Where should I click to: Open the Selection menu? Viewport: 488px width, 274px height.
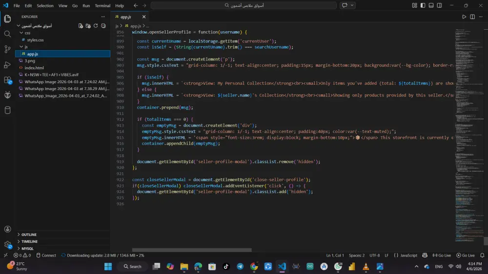point(45,5)
